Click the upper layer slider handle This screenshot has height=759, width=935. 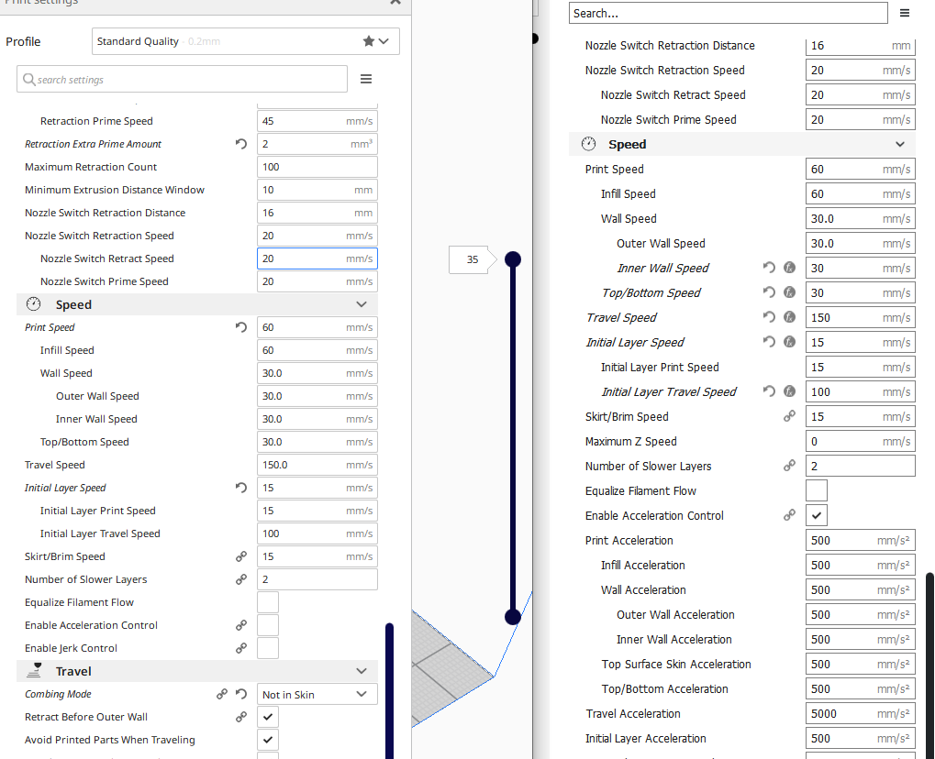(x=513, y=259)
